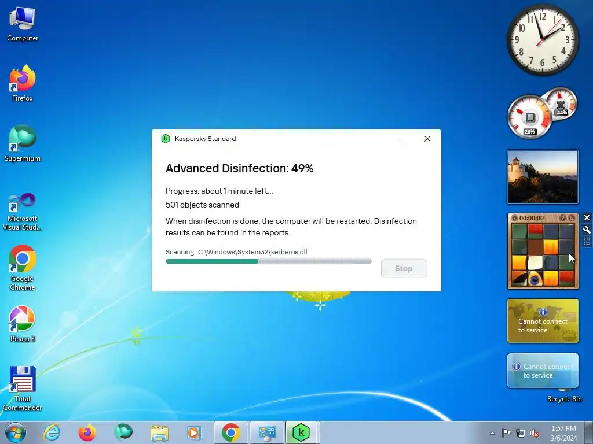Click the picture puzzle gadget drag handle
Screen dimensions: 593x444
coord(587,241)
